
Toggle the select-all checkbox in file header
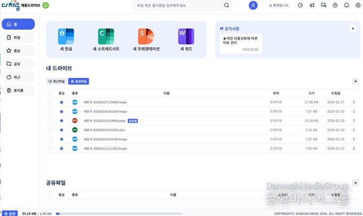point(50,93)
